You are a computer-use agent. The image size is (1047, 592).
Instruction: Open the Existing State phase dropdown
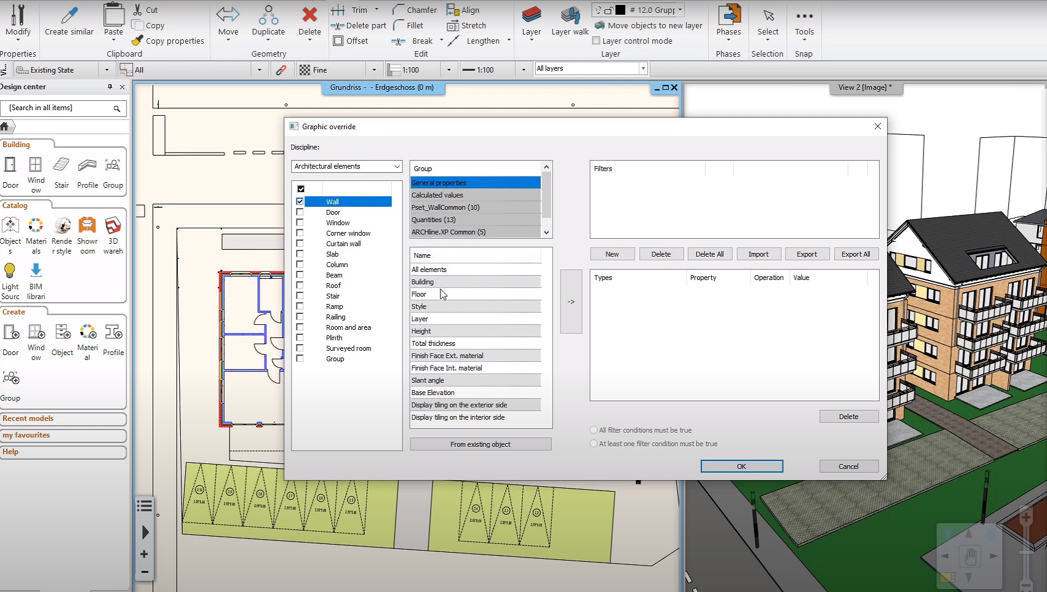point(106,70)
